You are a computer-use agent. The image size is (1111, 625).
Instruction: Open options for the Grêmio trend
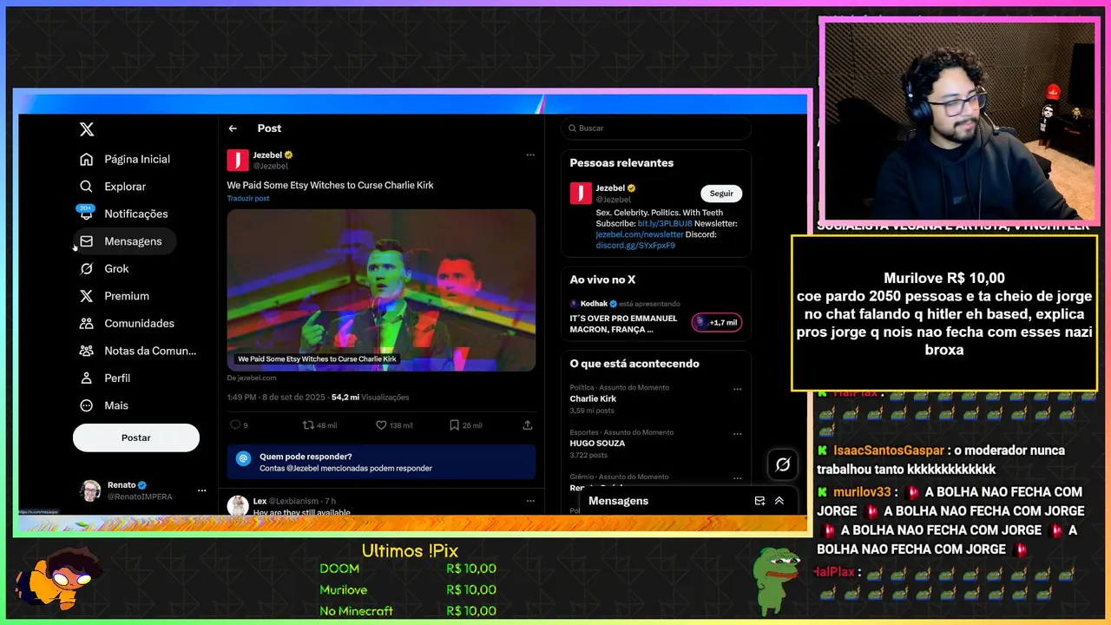(x=737, y=477)
